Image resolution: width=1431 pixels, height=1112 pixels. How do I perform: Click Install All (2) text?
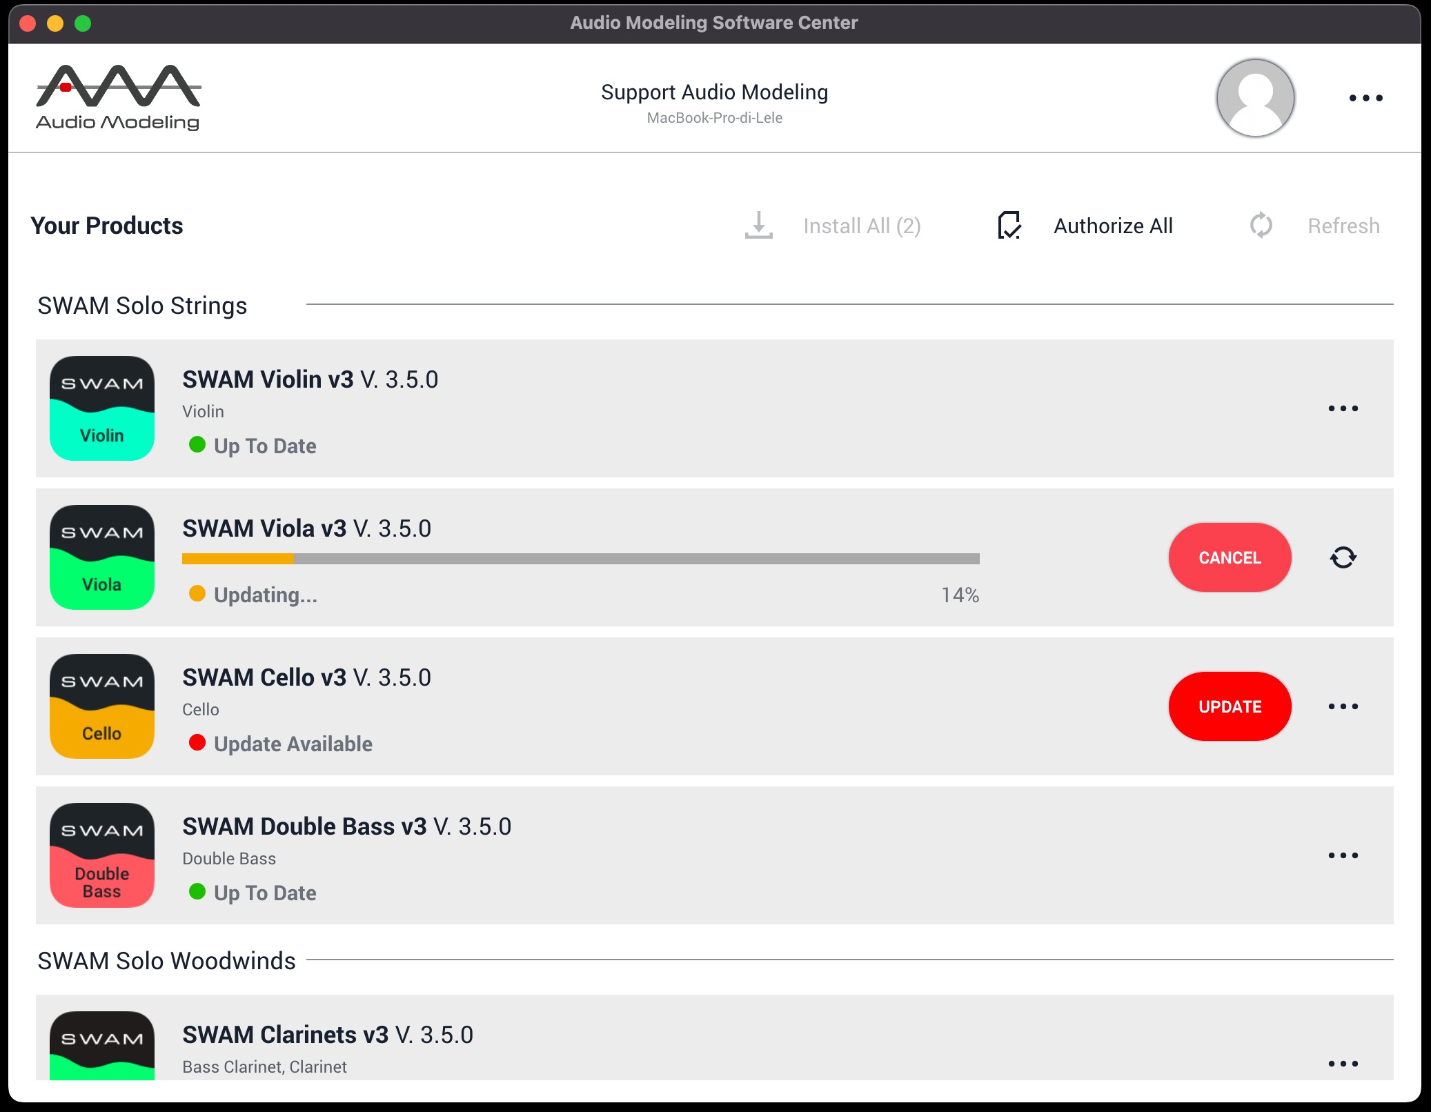[x=862, y=226]
